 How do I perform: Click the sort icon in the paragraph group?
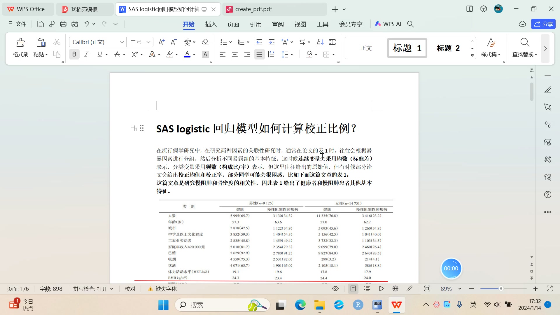320,42
